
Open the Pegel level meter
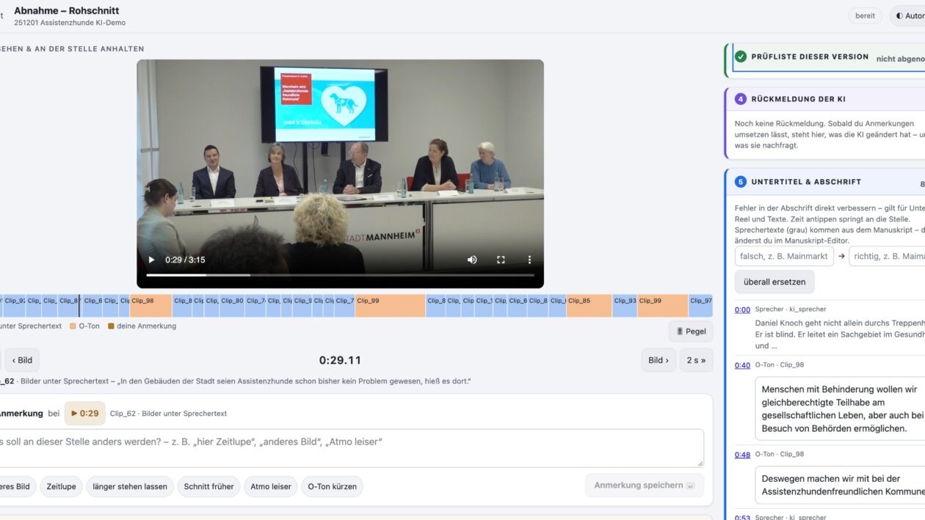pos(691,332)
